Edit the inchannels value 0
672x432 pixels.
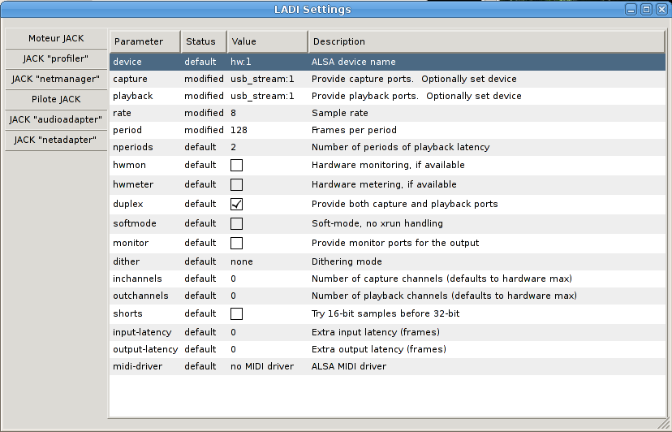coord(233,279)
